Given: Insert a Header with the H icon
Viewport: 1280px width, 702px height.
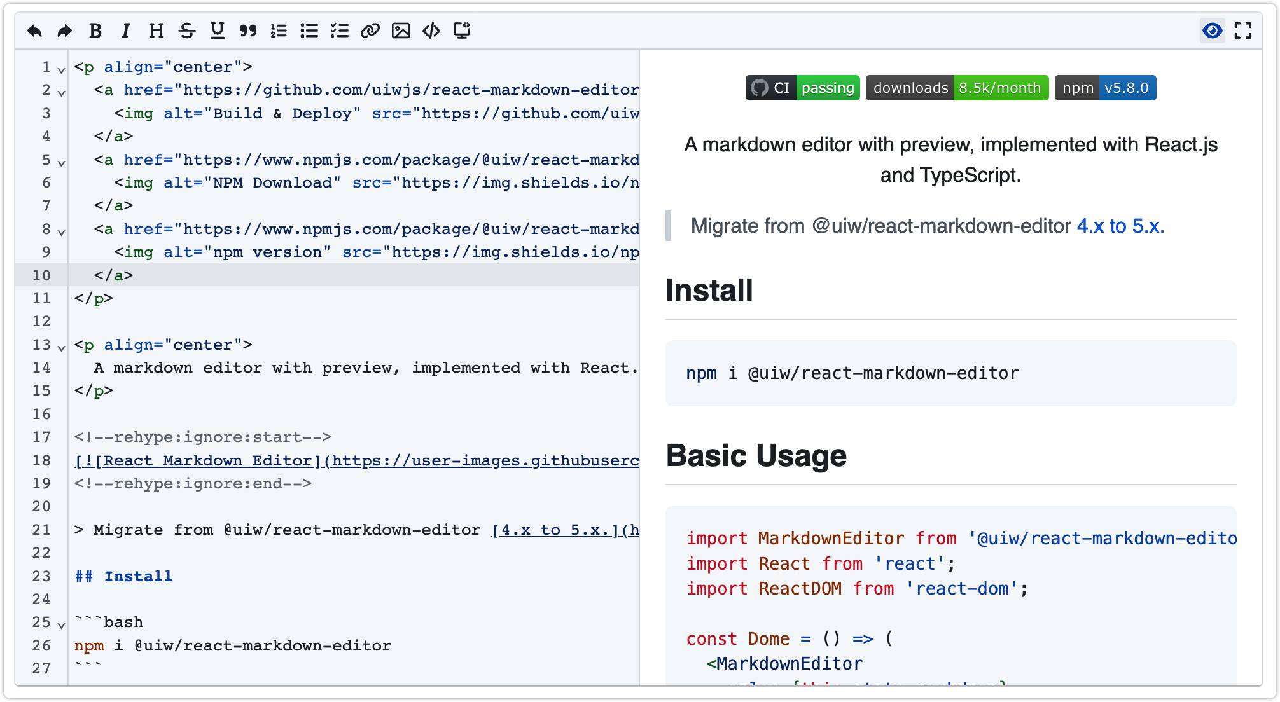Looking at the screenshot, I should [156, 30].
